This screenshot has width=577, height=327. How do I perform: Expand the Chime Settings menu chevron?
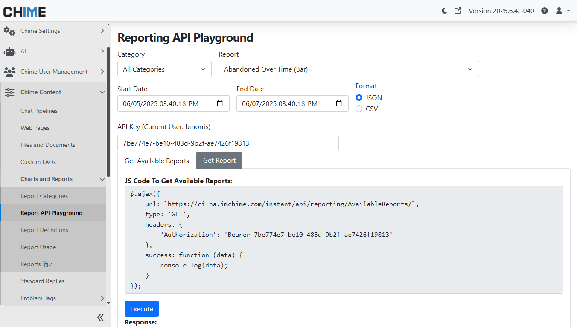[x=102, y=31]
